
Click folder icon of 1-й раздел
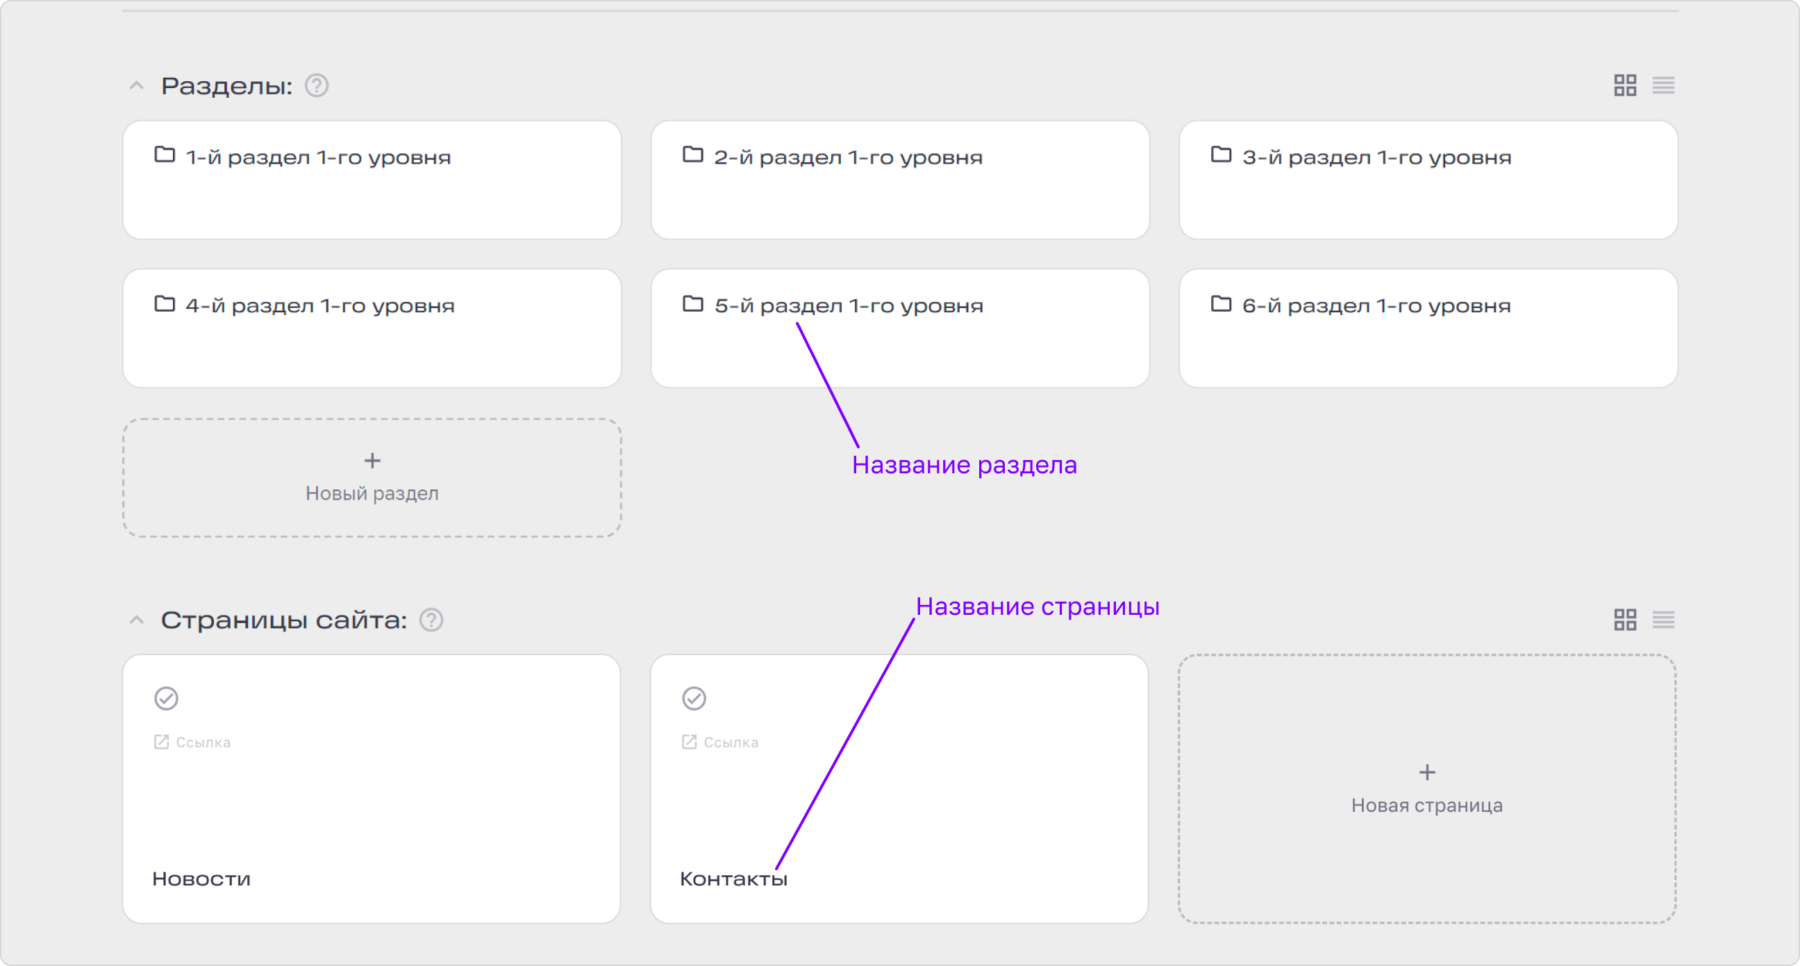(164, 154)
